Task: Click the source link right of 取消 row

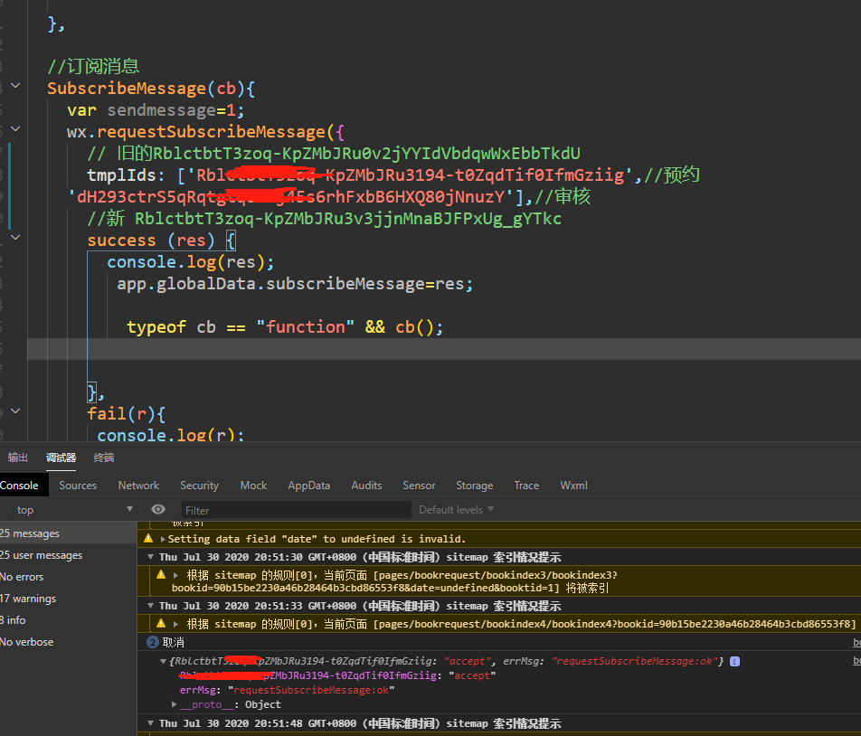Action: tap(856, 642)
